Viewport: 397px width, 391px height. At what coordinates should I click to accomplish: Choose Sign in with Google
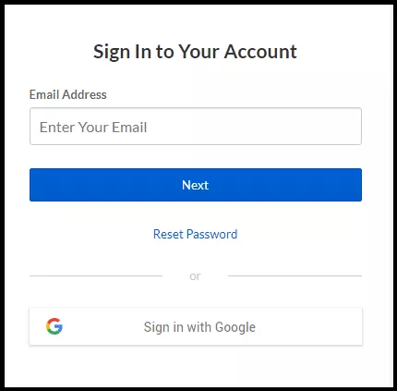[196, 326]
